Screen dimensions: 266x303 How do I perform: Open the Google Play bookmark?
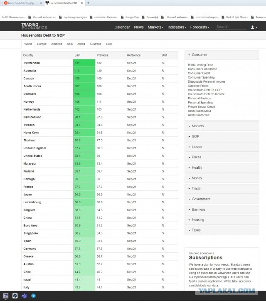click(130, 17)
